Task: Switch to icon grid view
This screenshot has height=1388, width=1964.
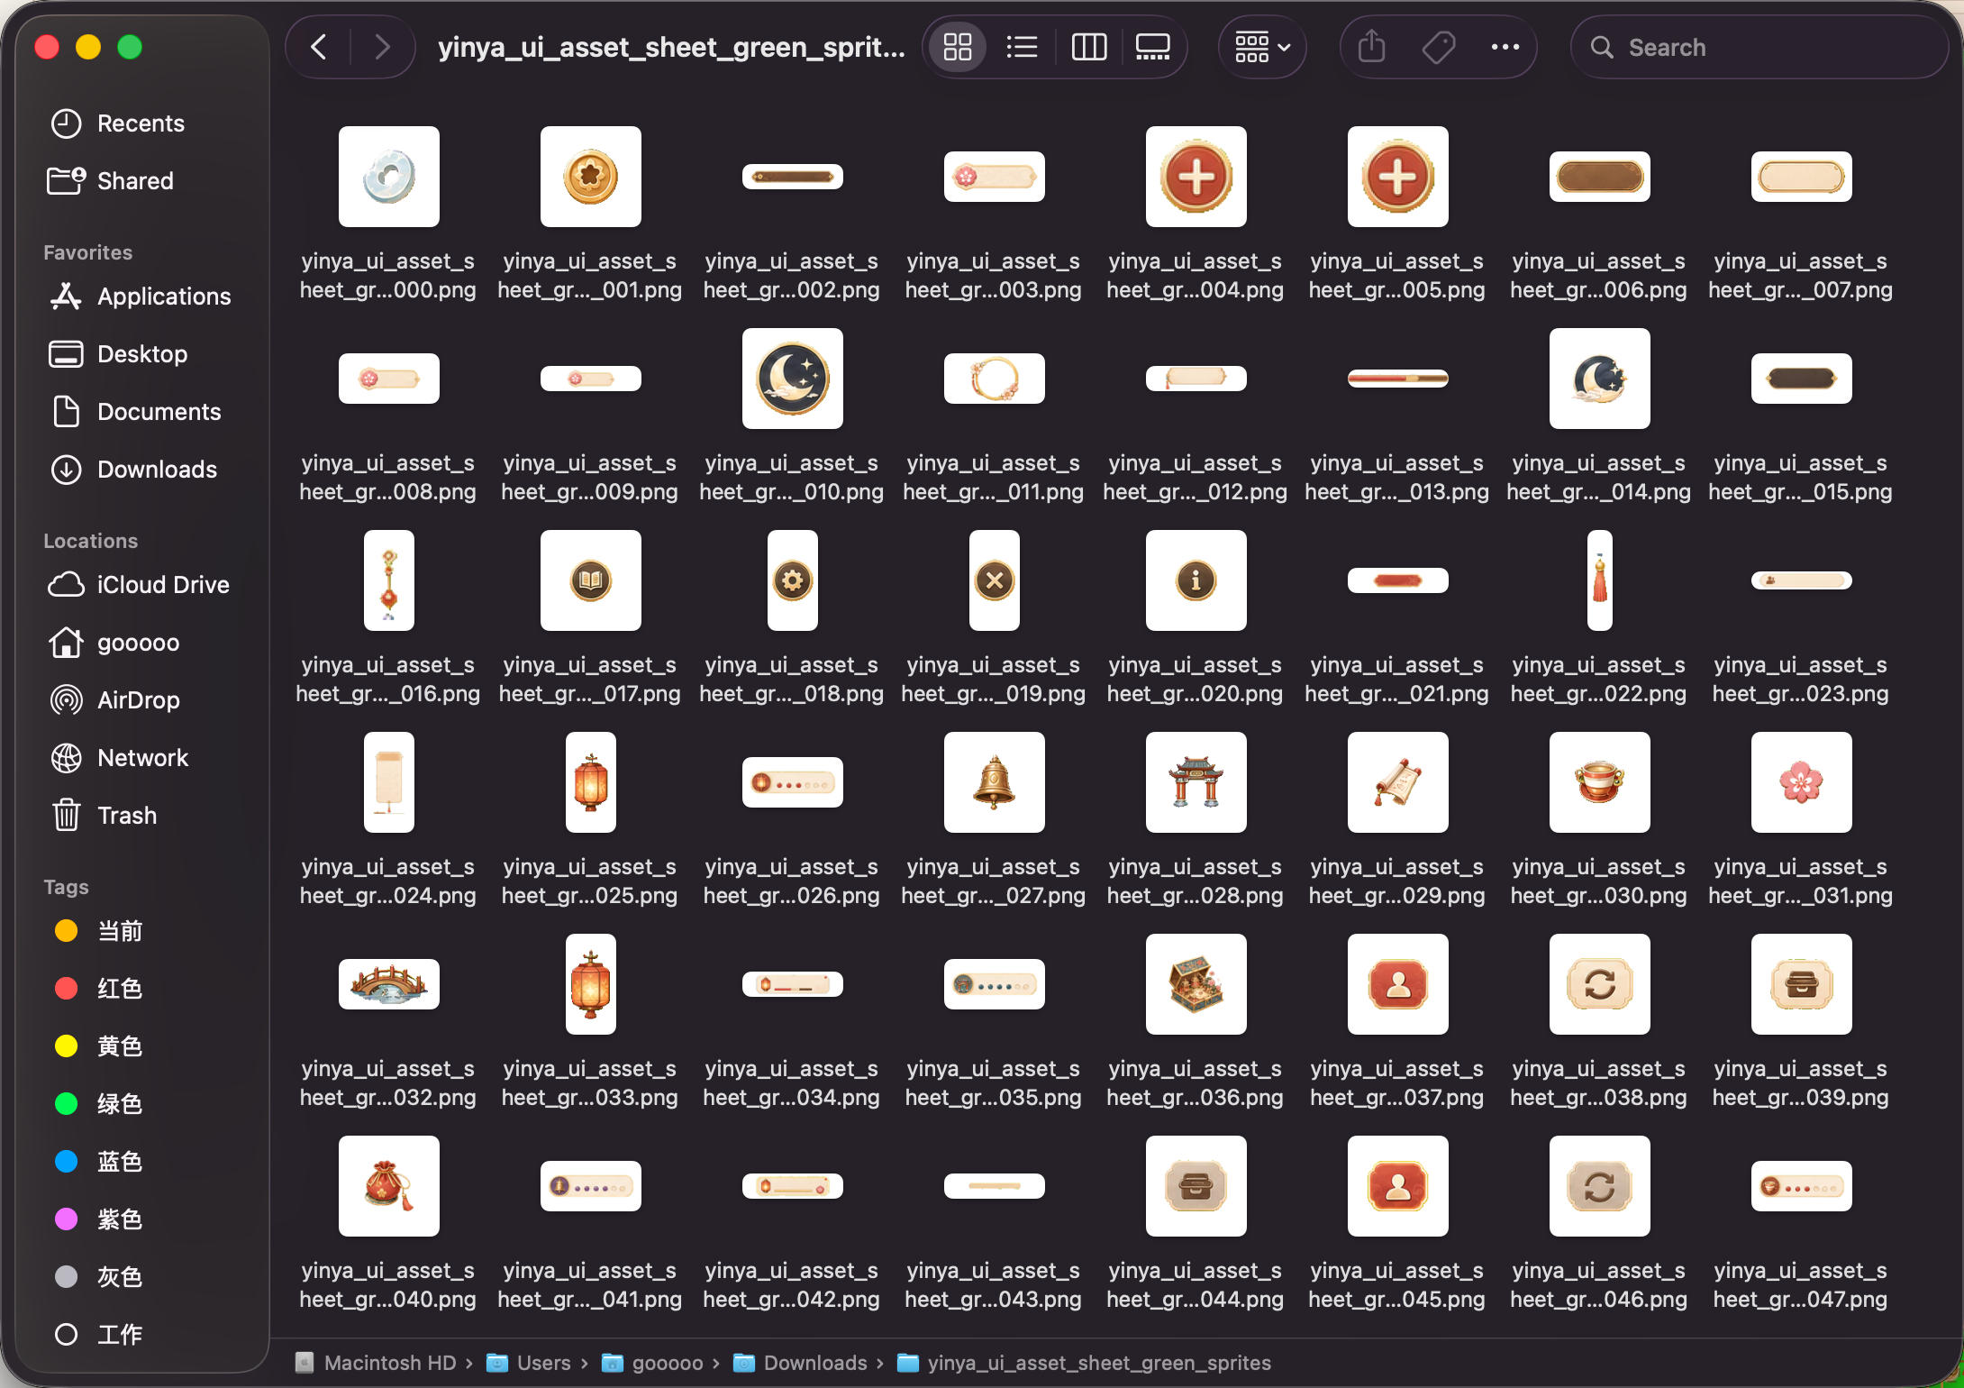Action: click(957, 47)
